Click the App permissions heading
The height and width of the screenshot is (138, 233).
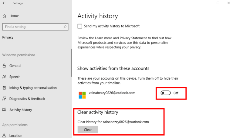tap(15, 125)
